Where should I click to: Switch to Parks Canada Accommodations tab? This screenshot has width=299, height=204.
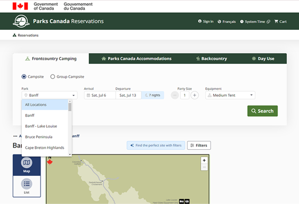pyautogui.click(x=137, y=59)
